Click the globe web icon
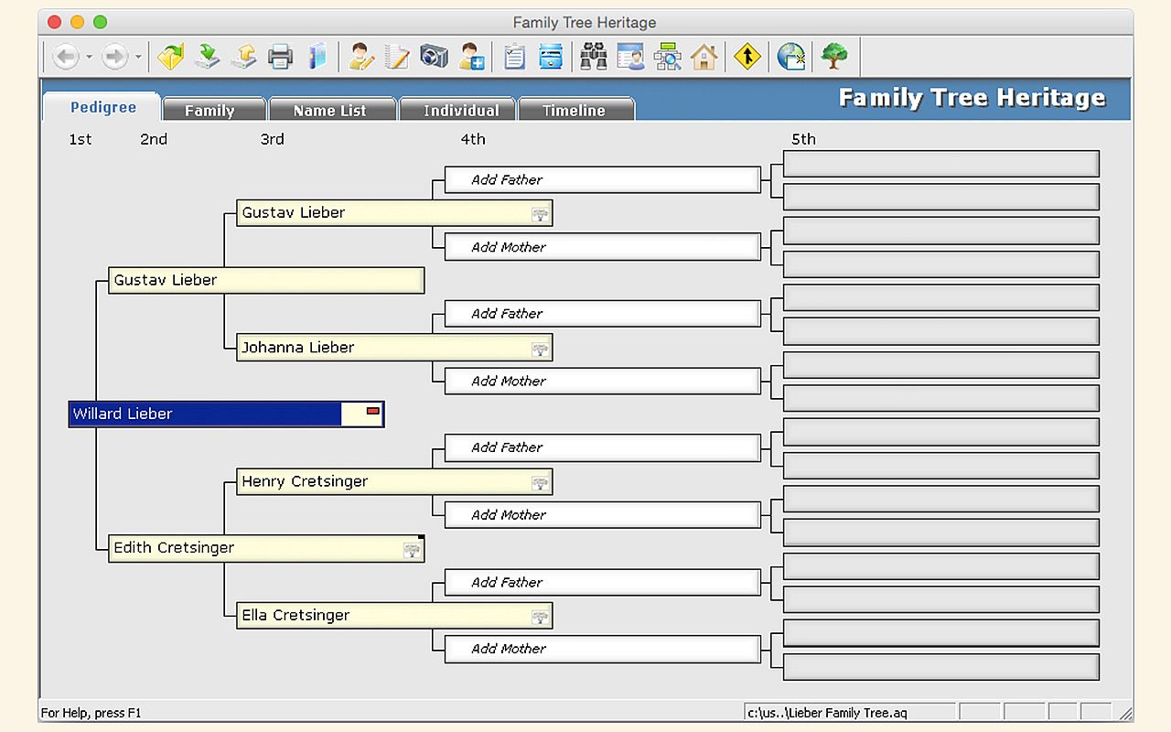Screen dimensions: 1171x732 click(x=790, y=58)
